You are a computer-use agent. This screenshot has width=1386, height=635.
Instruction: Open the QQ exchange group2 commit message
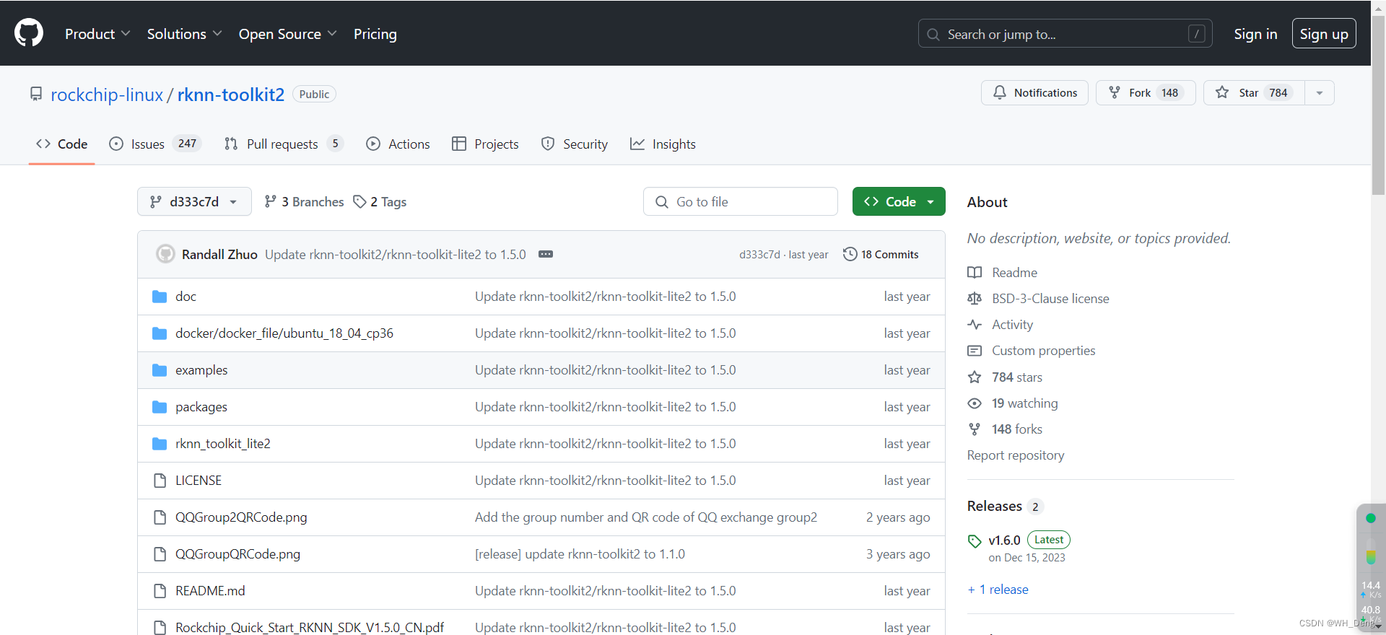[646, 517]
